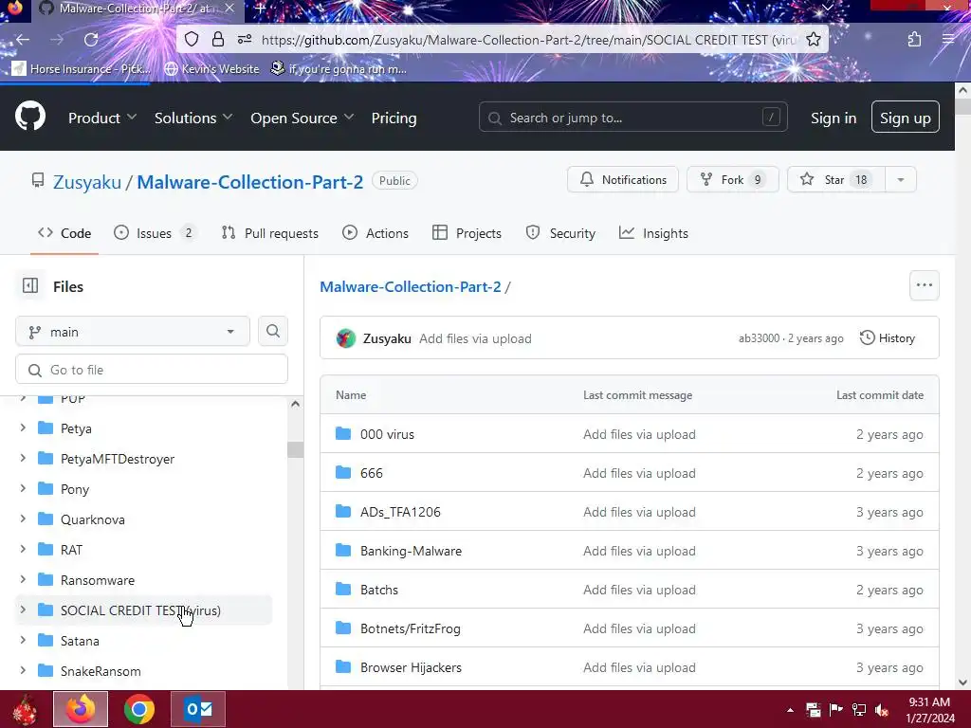Open the Horse Insurance bookmark
The image size is (971, 728).
click(82, 68)
